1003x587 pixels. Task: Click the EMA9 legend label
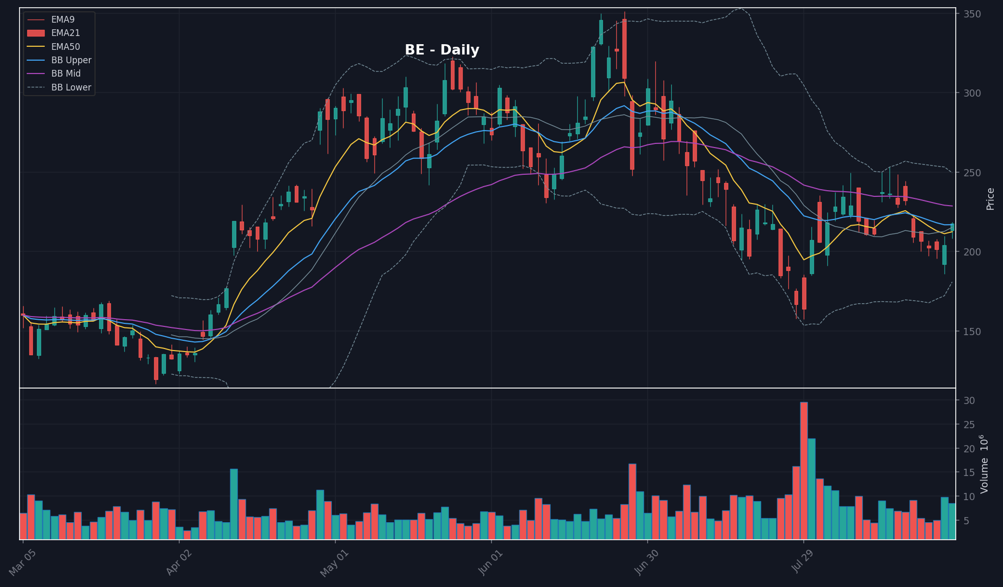[63, 20]
